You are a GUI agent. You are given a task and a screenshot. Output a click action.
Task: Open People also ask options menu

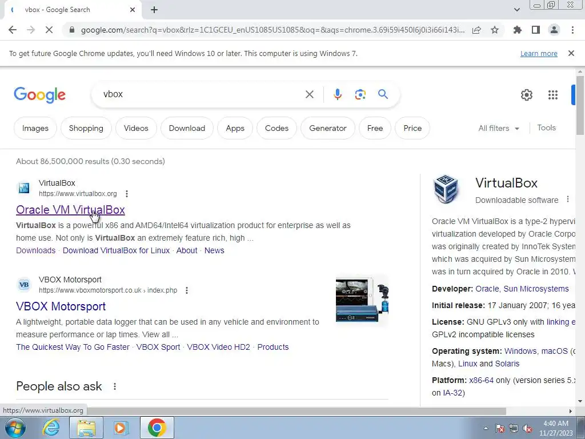[115, 387]
